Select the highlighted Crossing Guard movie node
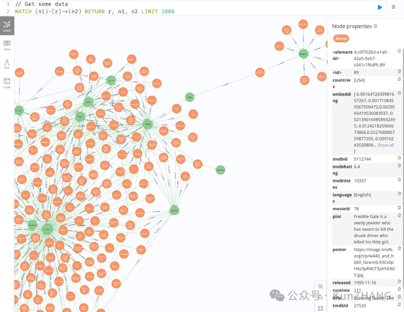 pos(121,139)
